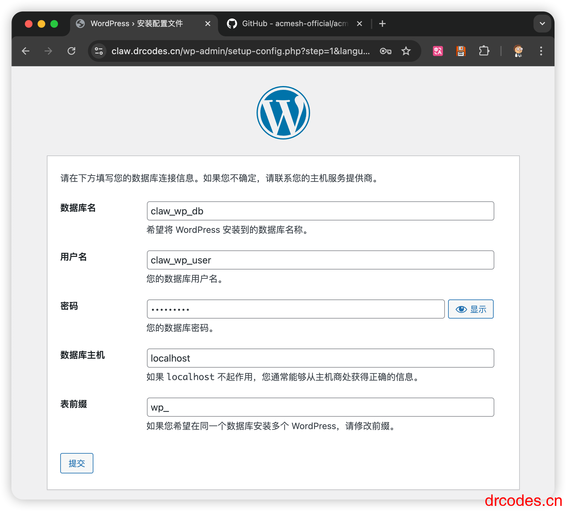Click the yellow minimize window button
Screen dimensions: 566x511
(41, 24)
